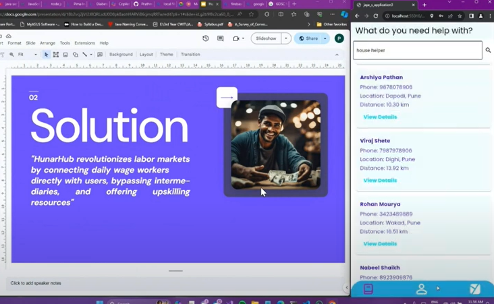
Task: Click the rightmost bottom navigation icon
Action: pyautogui.click(x=475, y=289)
